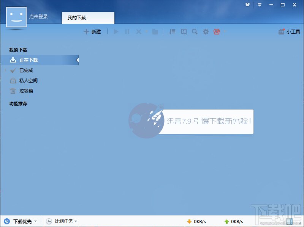Open the 垃圾箱 trash bin
Screen dimensions: 304x227
click(26, 91)
